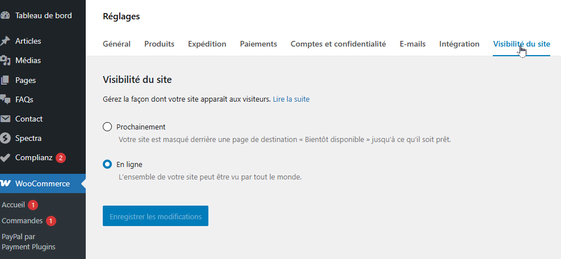Image resolution: width=561 pixels, height=259 pixels.
Task: Select the En ligne radio button
Action: 107,164
